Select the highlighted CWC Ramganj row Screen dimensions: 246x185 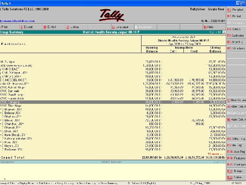point(113,102)
